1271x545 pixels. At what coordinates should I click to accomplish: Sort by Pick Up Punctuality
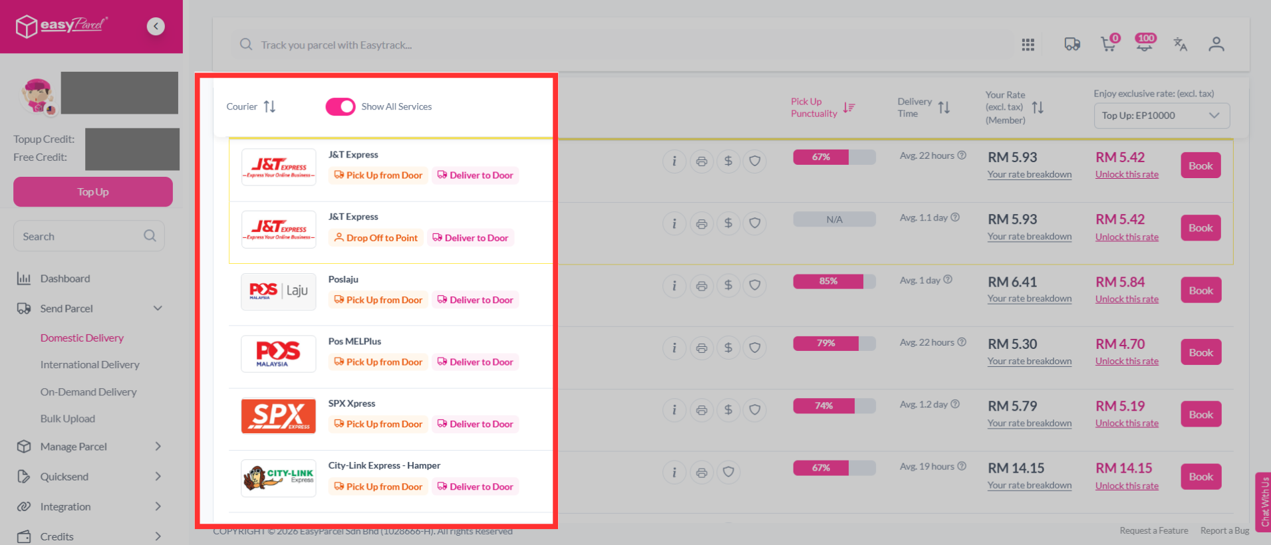[849, 108]
